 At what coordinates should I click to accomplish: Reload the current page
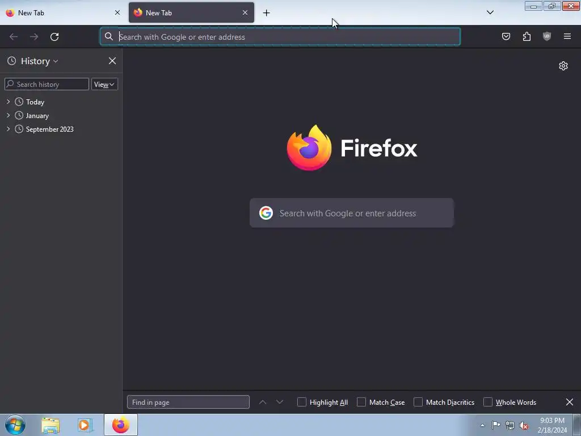click(54, 37)
